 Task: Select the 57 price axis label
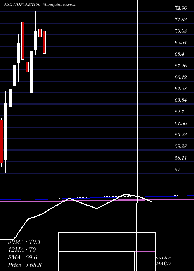click(x=178, y=169)
